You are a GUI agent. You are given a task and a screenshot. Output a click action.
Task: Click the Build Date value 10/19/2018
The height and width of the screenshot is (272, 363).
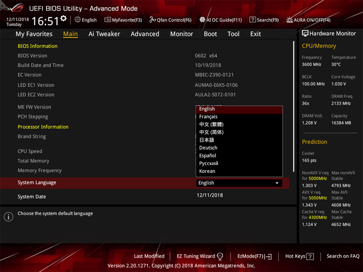tap(208, 65)
